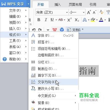The width and height of the screenshot is (110, 110).
Task: Apply Superscript X² formatting
Action: click(69, 20)
